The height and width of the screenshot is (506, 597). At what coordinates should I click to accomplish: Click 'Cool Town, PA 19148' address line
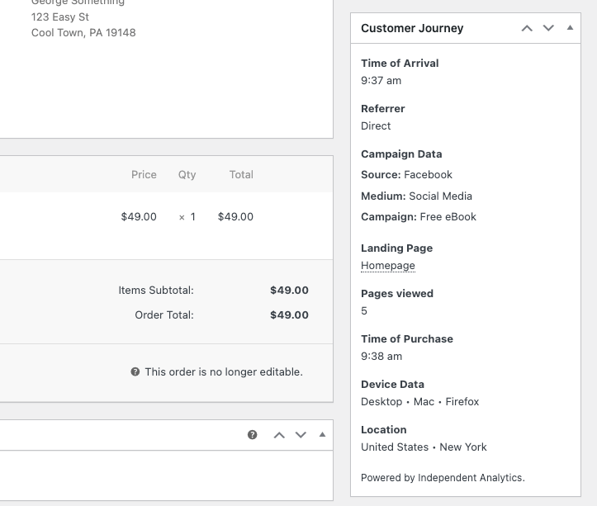coord(83,33)
